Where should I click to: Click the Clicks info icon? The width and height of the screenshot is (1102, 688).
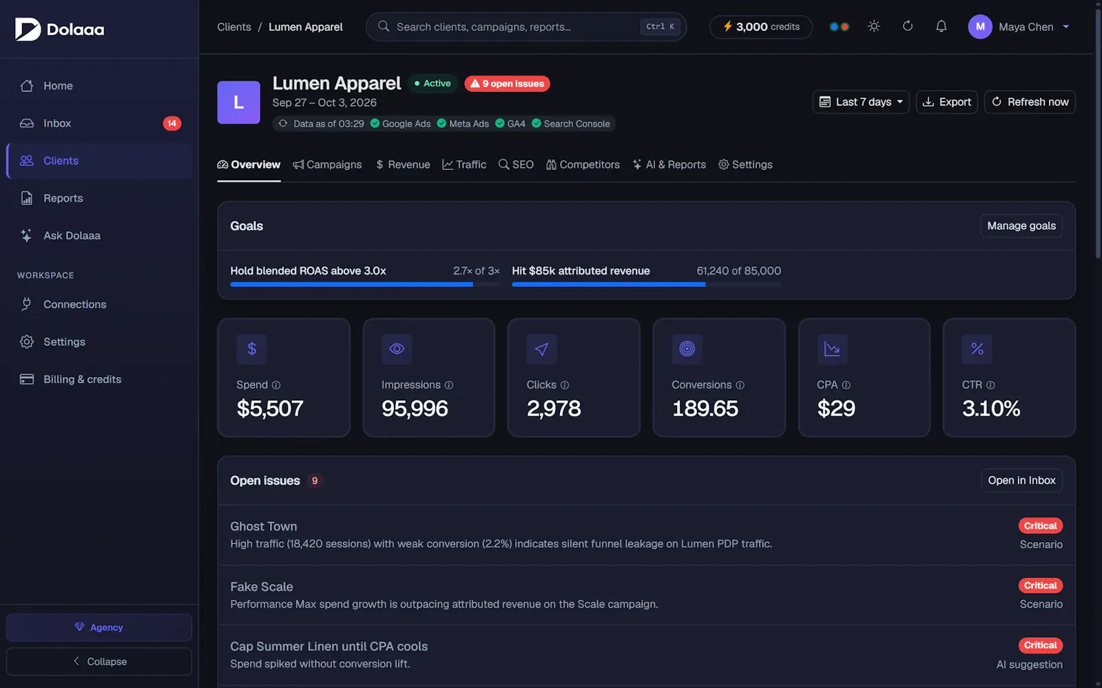(565, 385)
